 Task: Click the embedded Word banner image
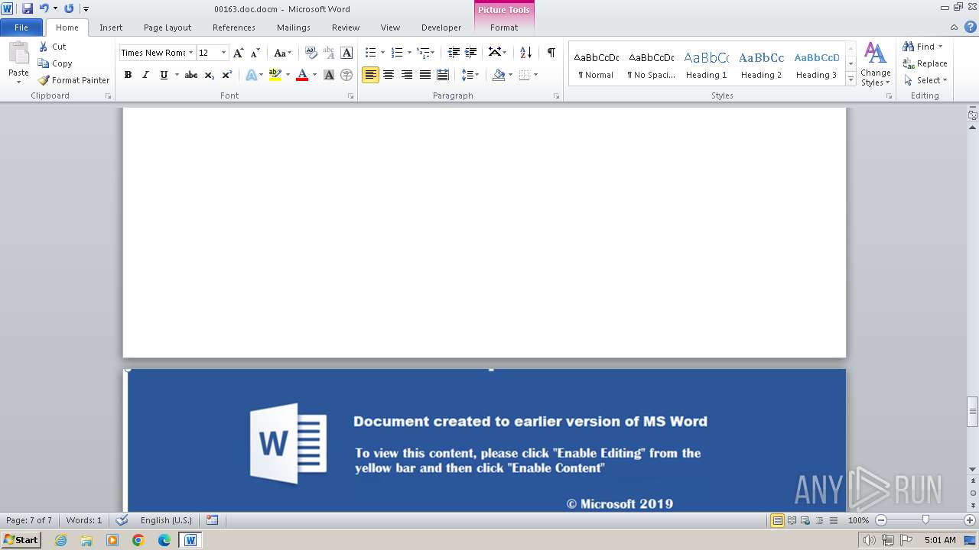pyautogui.click(x=486, y=440)
